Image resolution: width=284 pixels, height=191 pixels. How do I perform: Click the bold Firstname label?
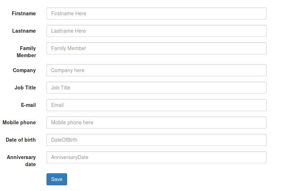[x=24, y=13]
